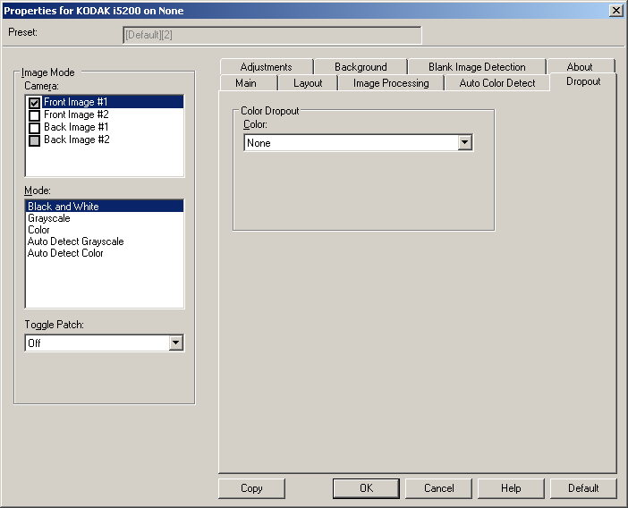This screenshot has height=508, width=628.
Task: Select Color mode in the Mode list
Action: tap(105, 230)
